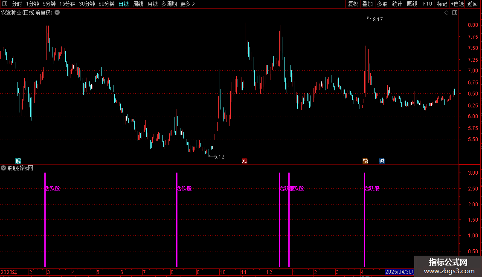Click the 解 marker icon on chart
This screenshot has height=277, width=482.
(18, 161)
